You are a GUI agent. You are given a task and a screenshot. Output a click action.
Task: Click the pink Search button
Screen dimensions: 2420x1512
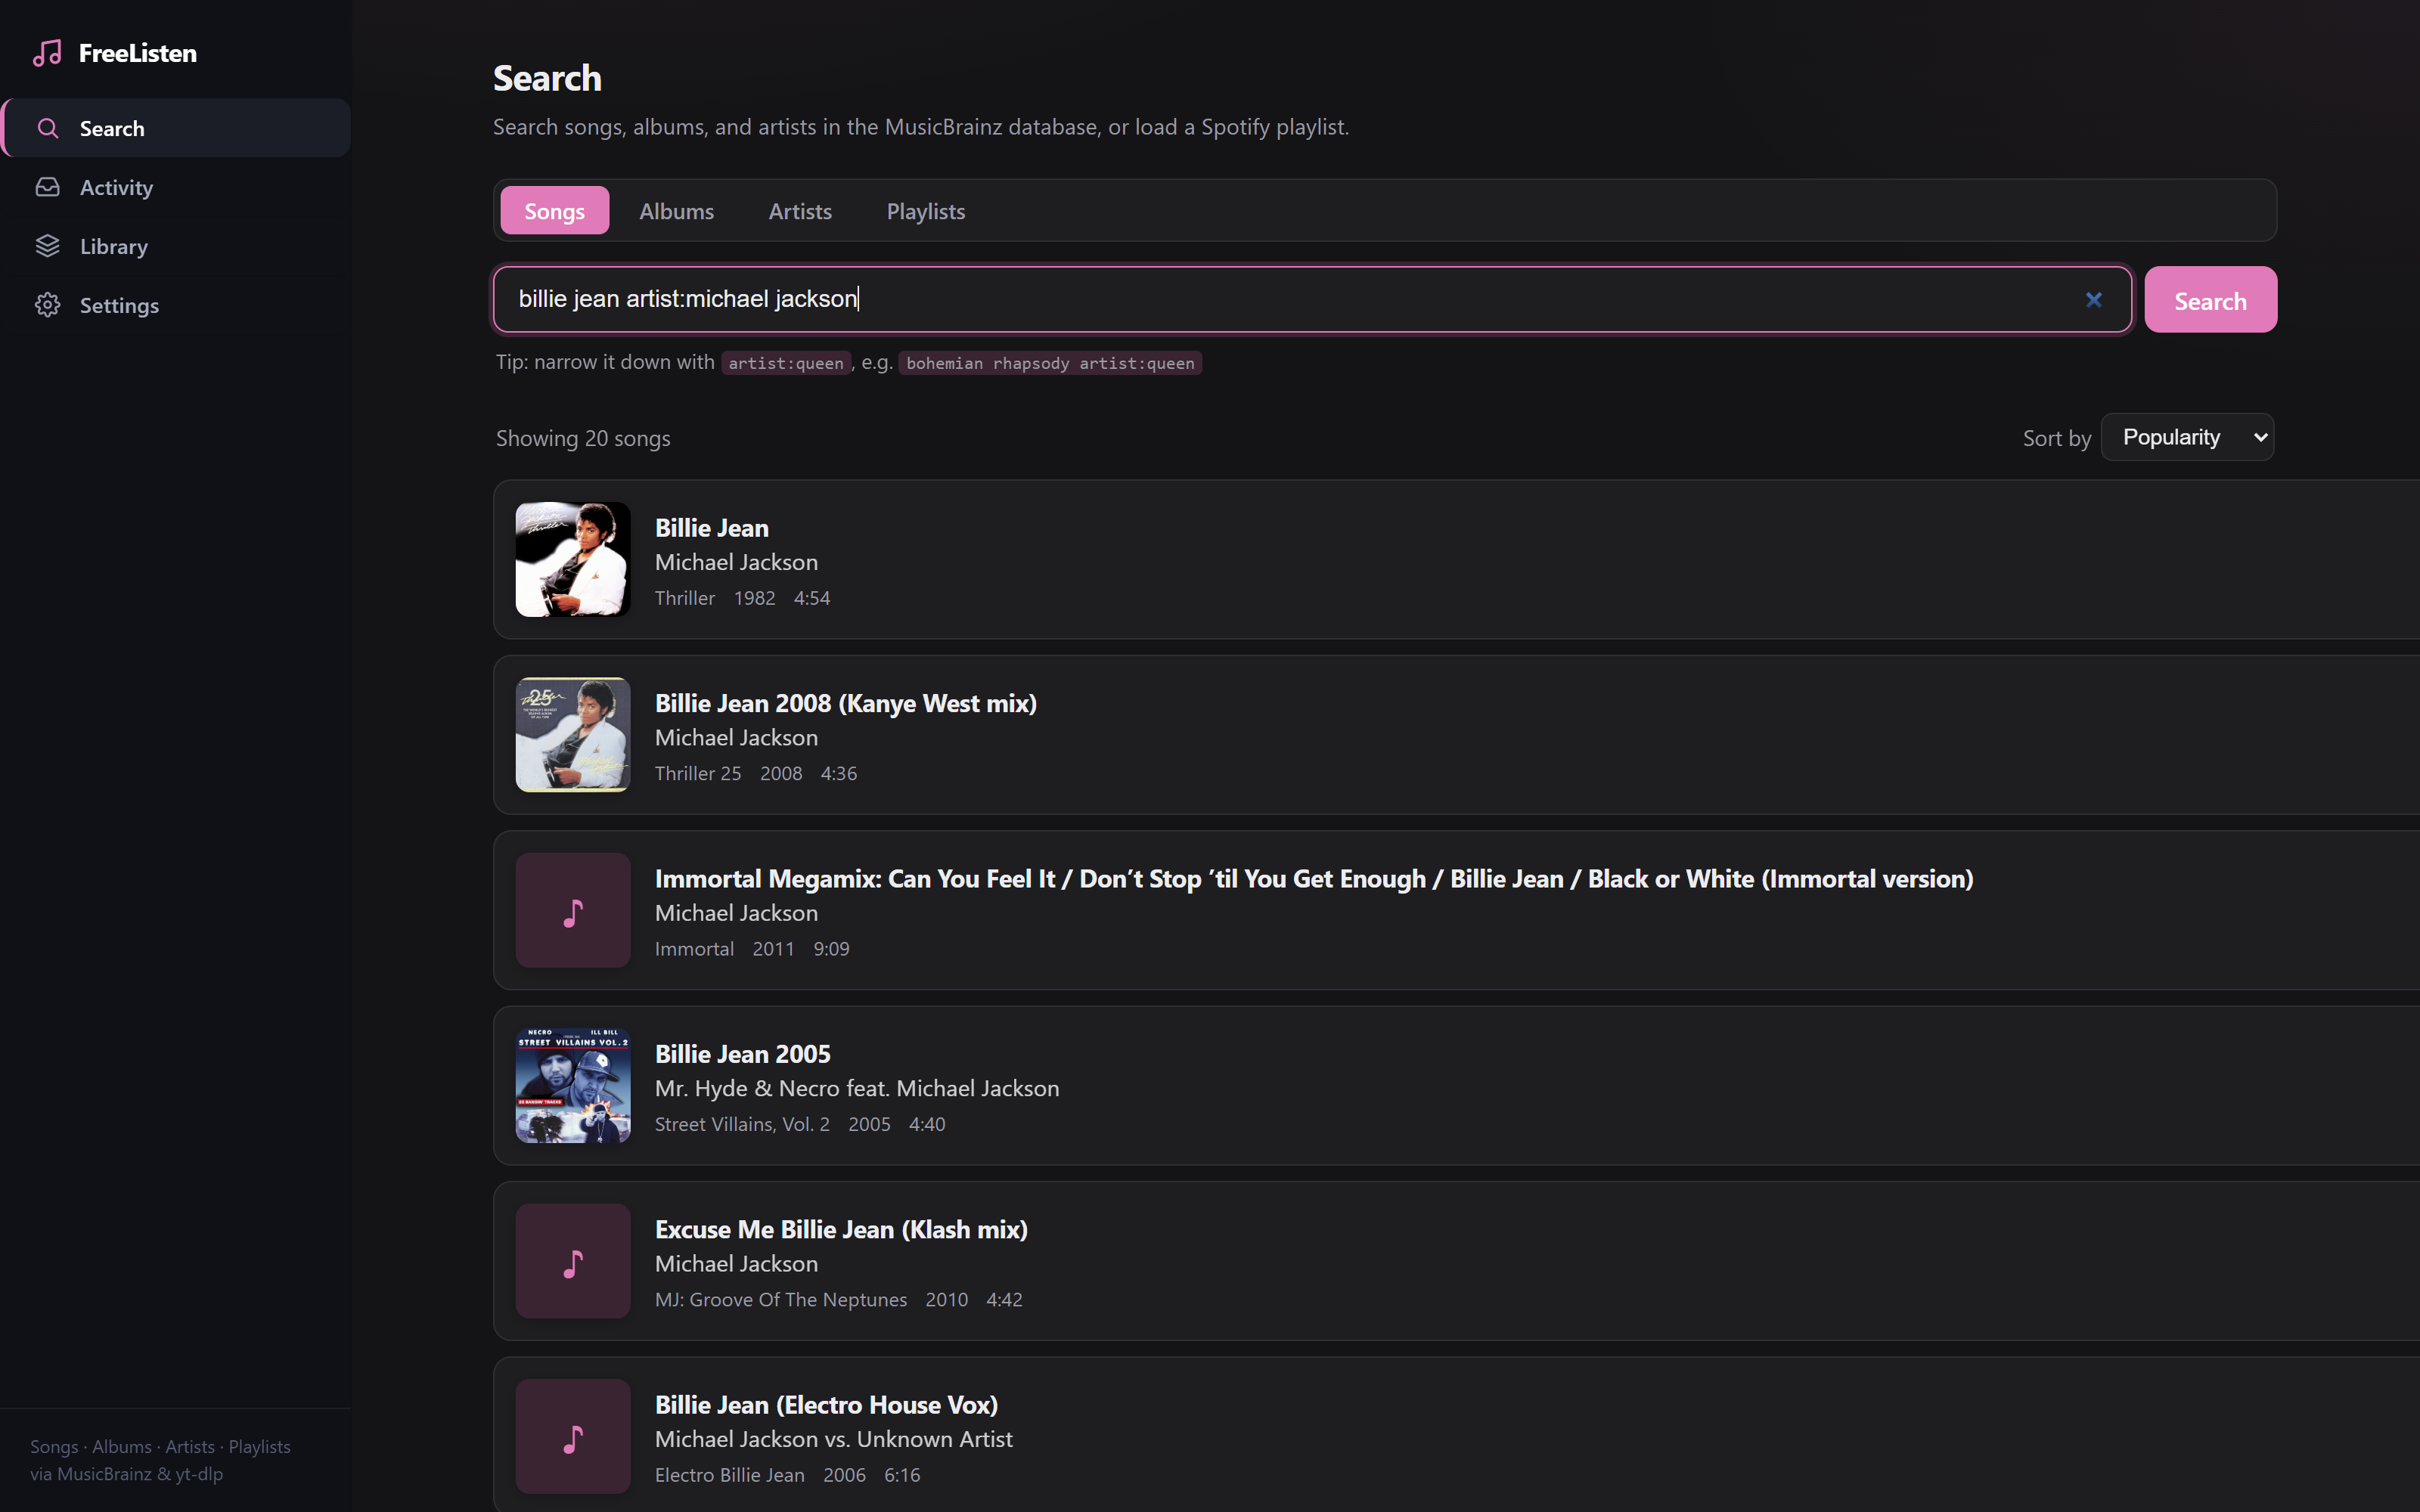point(2210,300)
